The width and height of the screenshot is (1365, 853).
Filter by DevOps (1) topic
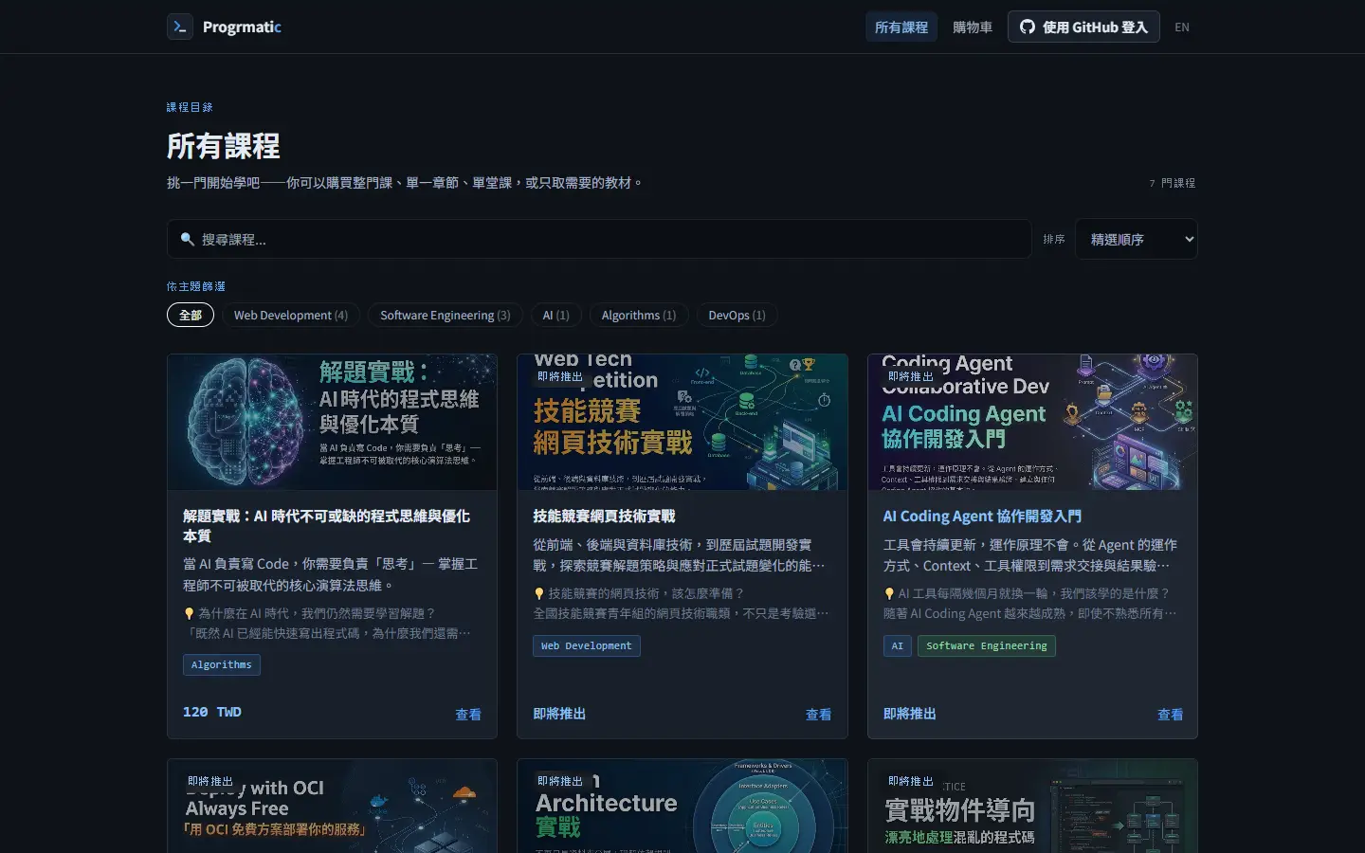[x=737, y=315]
